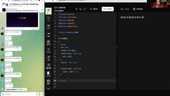
Task: Click the webcam video thumbnail
Action: [158, 4]
